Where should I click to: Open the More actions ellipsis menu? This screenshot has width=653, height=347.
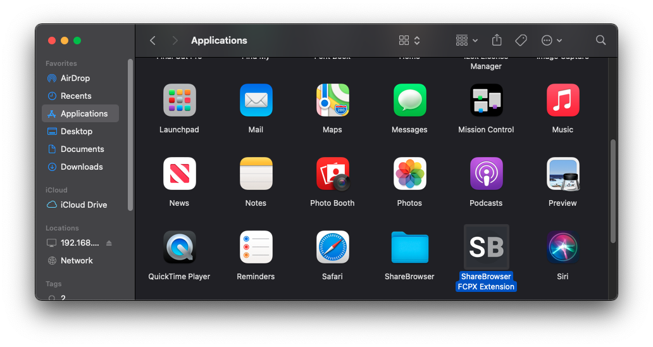[552, 40]
